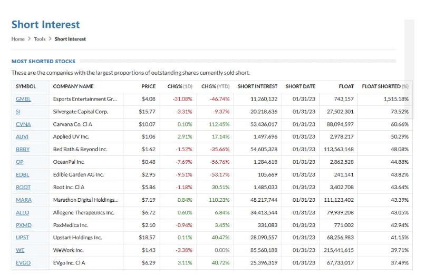Open the PXMD ticker link
The width and height of the screenshot is (425, 275).
24,225
